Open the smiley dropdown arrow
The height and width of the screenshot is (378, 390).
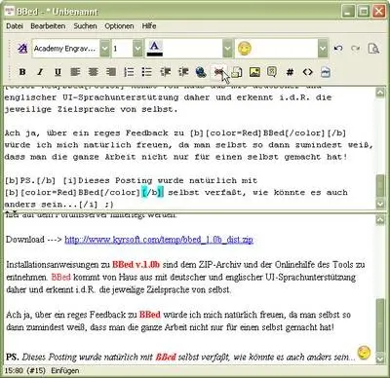pyautogui.click(x=323, y=49)
